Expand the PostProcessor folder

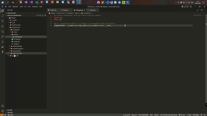[26, 25]
